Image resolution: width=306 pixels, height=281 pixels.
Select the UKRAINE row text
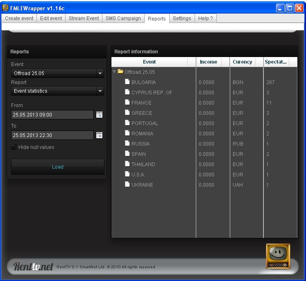pyautogui.click(x=142, y=185)
